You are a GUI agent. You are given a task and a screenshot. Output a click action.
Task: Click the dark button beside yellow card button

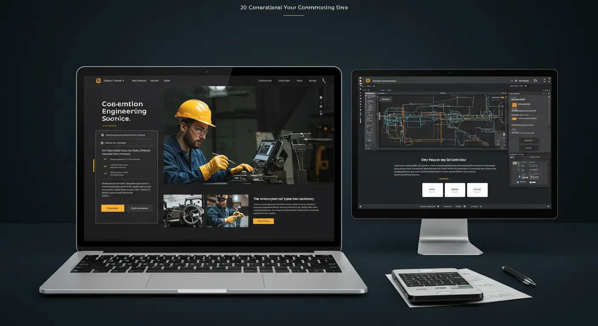139,208
